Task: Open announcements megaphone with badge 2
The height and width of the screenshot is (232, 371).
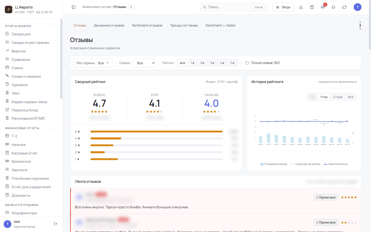Action: tap(323, 7)
